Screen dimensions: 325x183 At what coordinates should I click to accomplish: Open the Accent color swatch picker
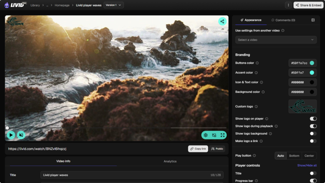pyautogui.click(x=312, y=73)
